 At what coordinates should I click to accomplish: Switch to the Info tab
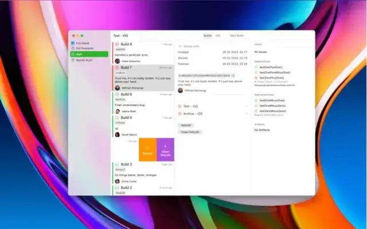pyautogui.click(x=218, y=35)
